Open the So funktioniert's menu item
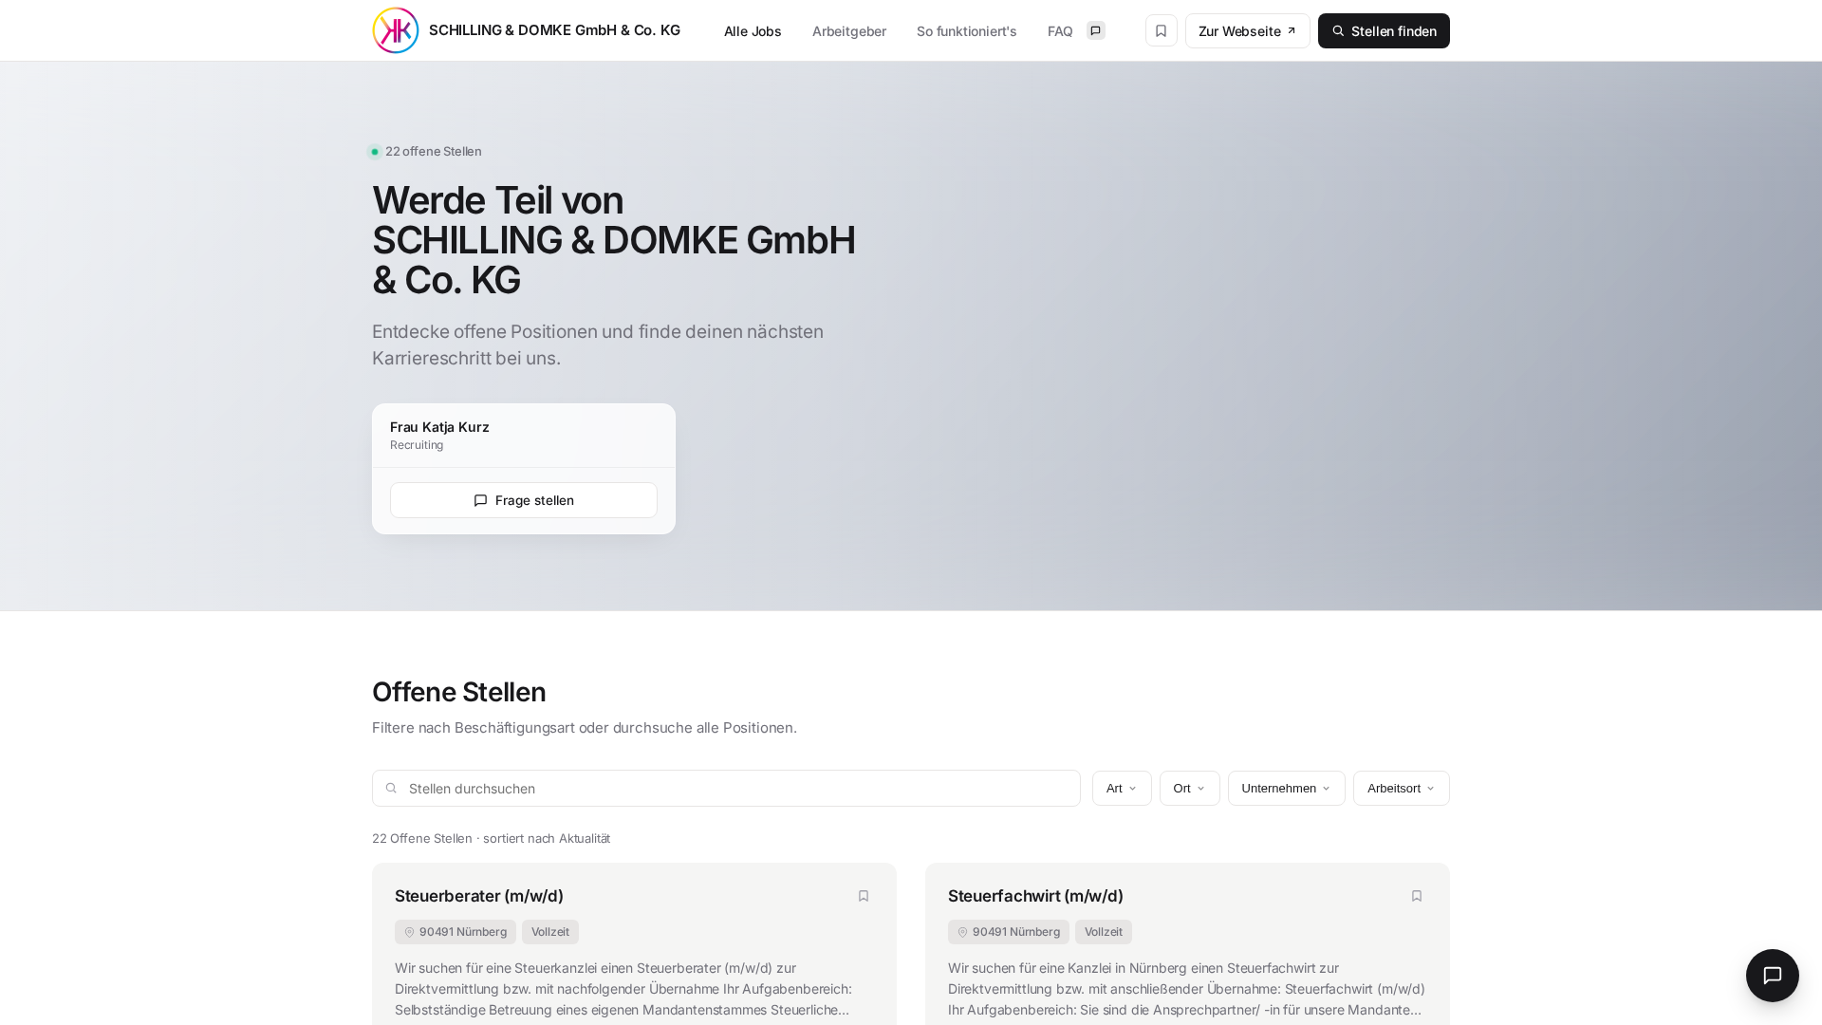This screenshot has height=1025, width=1822. coord(966,31)
